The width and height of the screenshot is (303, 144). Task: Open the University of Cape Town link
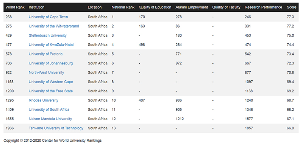[x=48, y=17]
